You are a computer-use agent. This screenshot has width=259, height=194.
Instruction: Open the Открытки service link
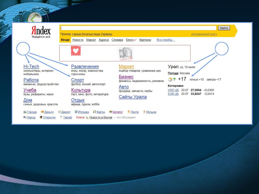[49, 117]
